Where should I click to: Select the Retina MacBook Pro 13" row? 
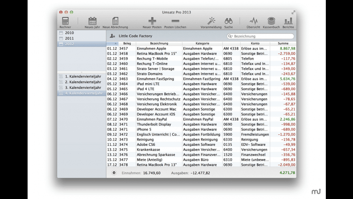coord(201,165)
